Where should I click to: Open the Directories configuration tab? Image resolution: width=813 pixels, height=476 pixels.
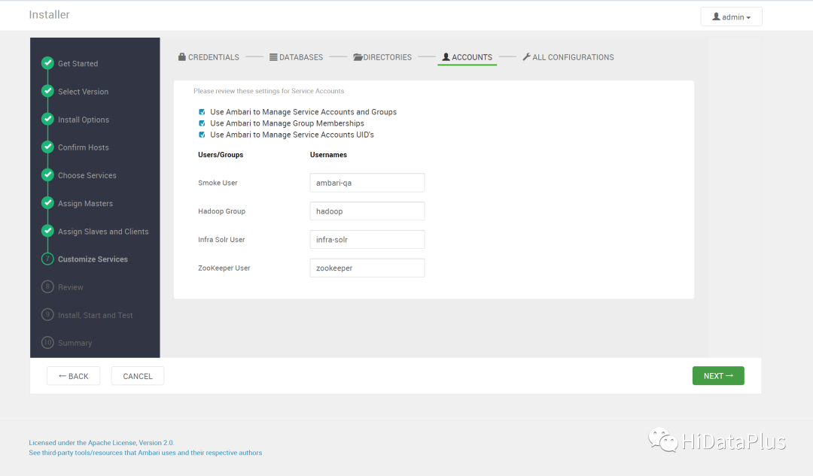coord(382,57)
